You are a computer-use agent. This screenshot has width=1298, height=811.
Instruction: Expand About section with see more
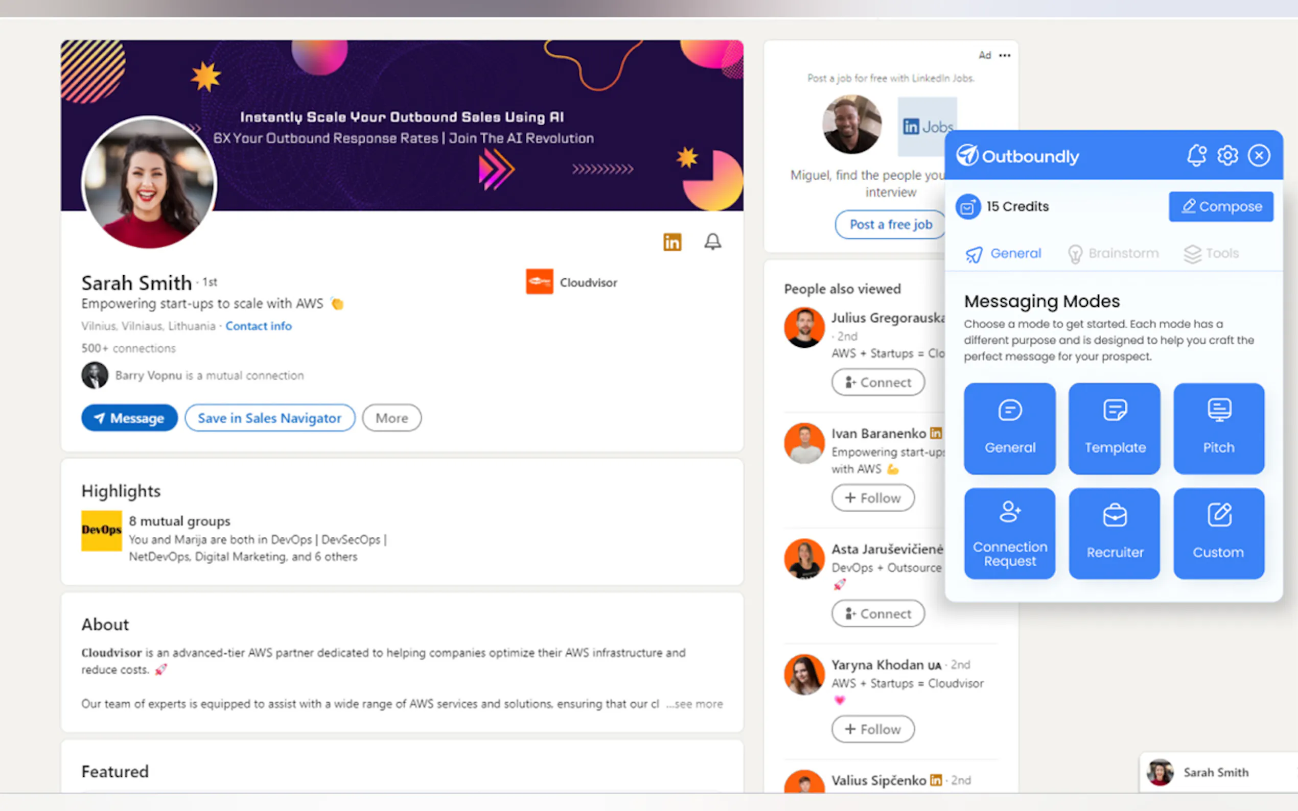(694, 704)
